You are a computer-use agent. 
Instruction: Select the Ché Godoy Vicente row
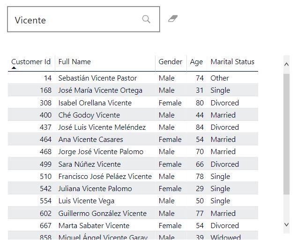(89, 115)
